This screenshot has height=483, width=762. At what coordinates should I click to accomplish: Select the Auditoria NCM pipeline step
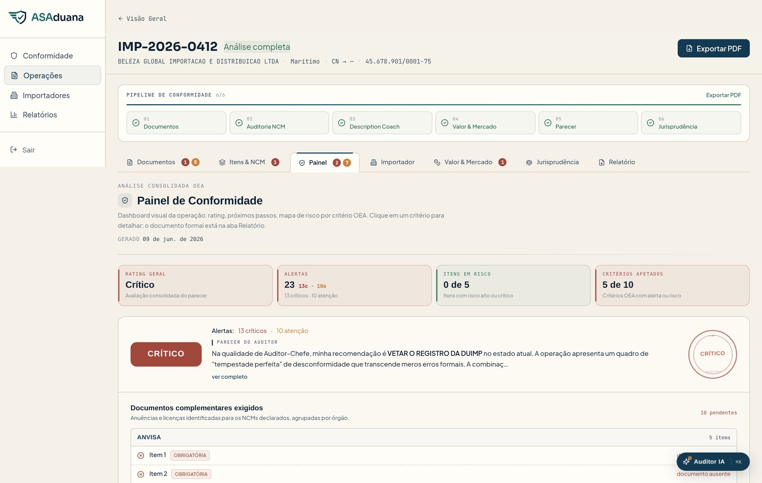pos(279,123)
